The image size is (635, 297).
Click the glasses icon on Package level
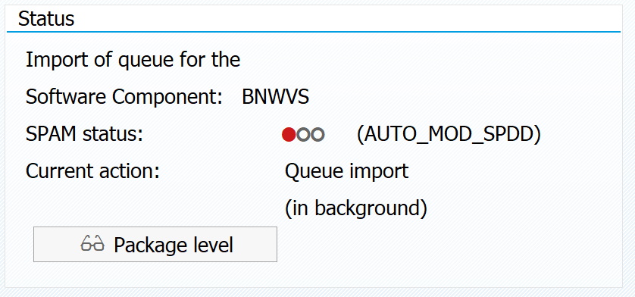(92, 243)
